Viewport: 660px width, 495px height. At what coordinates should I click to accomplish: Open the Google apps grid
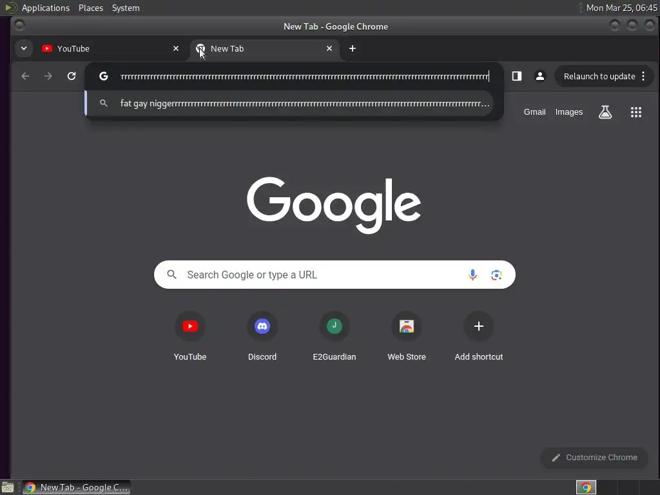[636, 112]
